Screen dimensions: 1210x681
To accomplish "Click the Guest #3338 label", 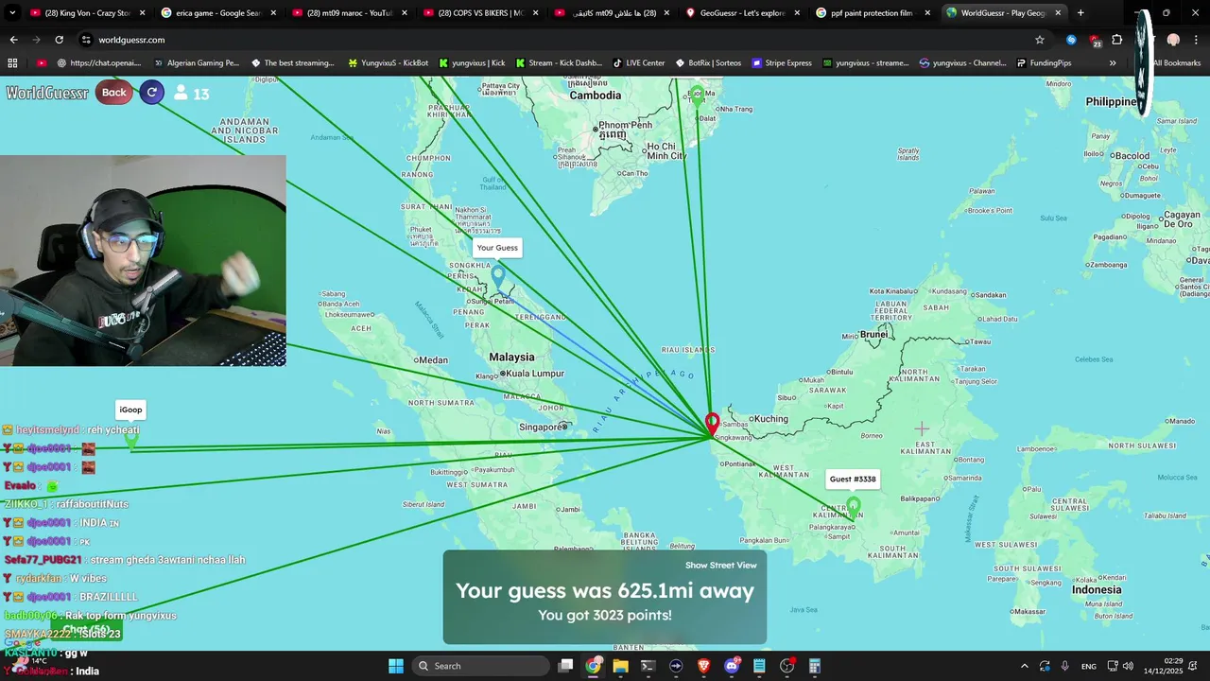I will tap(853, 480).
